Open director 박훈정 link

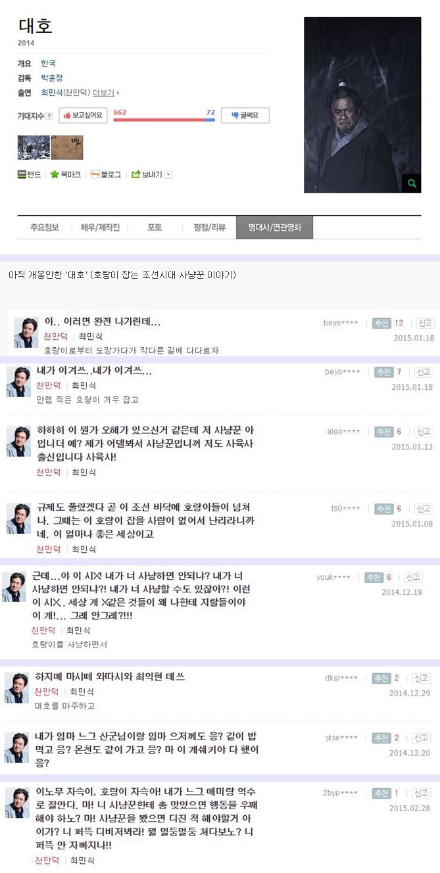(52, 78)
